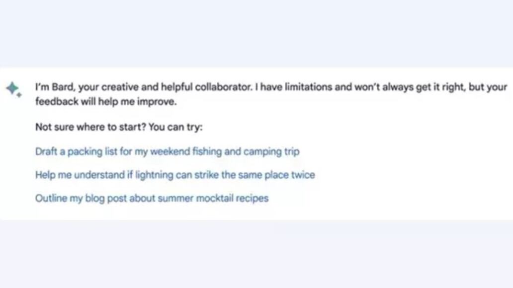The height and width of the screenshot is (288, 513).
Task: Click the small sparkle beside the Bard logo
Action: 19,95
